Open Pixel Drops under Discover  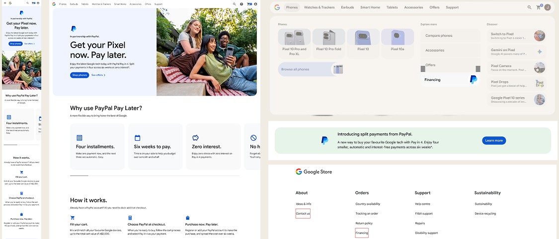[x=517, y=84]
